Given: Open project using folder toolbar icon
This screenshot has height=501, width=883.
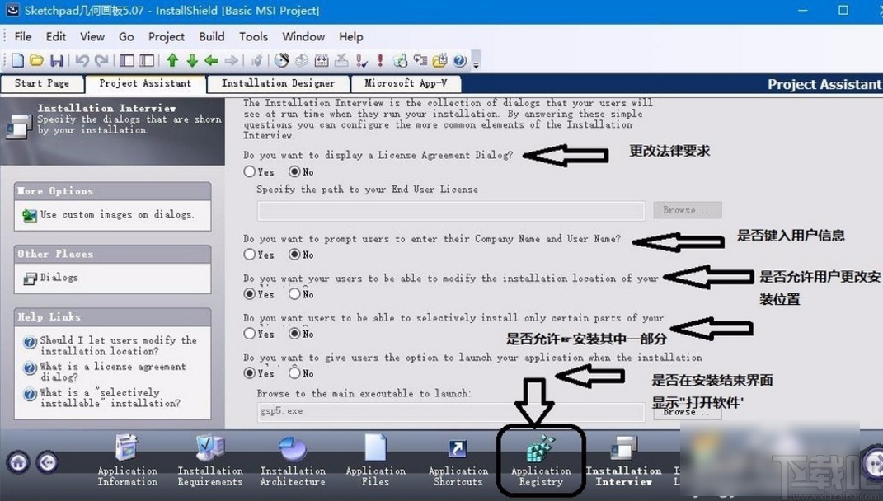Looking at the screenshot, I should coord(36,60).
